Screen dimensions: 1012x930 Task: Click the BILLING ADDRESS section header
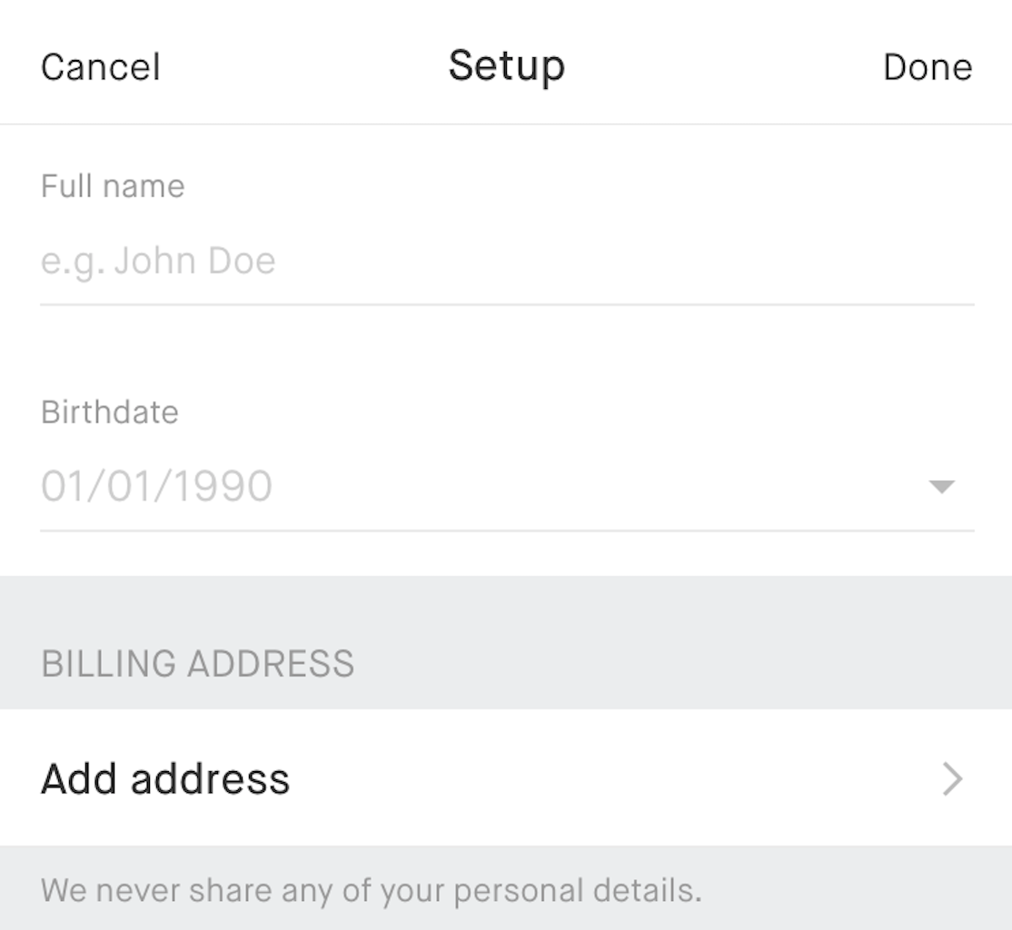pos(197,663)
